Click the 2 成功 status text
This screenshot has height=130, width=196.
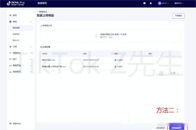120,60
